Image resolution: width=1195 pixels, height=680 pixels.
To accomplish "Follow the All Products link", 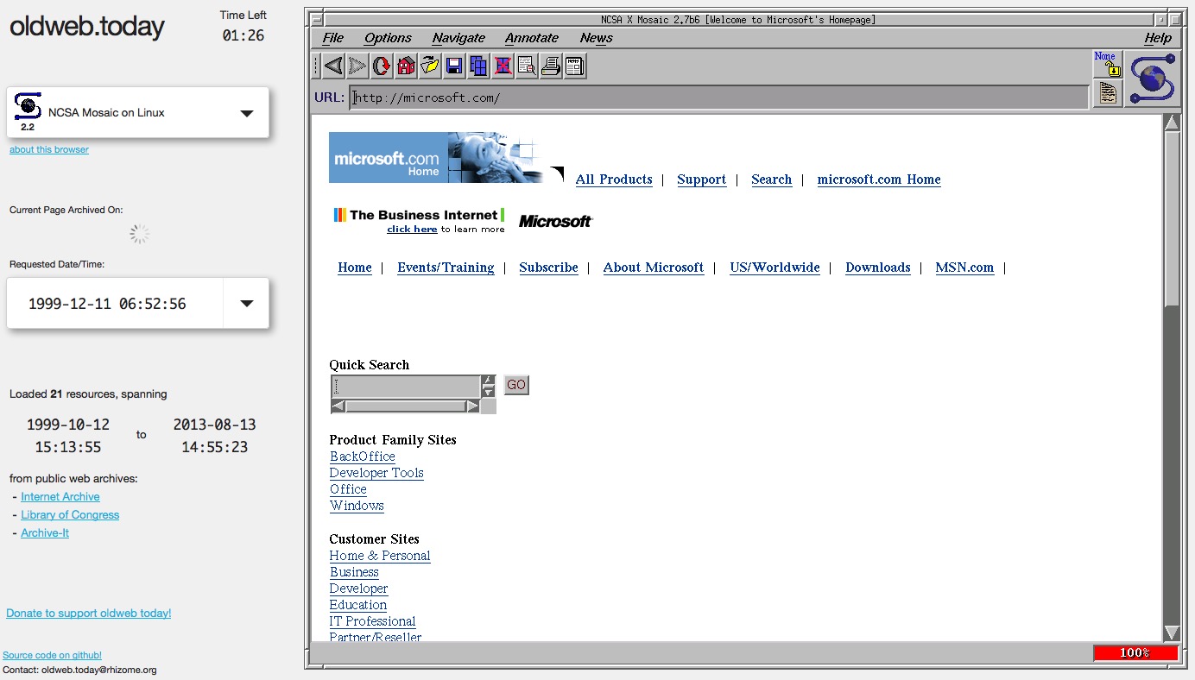I will tap(614, 179).
